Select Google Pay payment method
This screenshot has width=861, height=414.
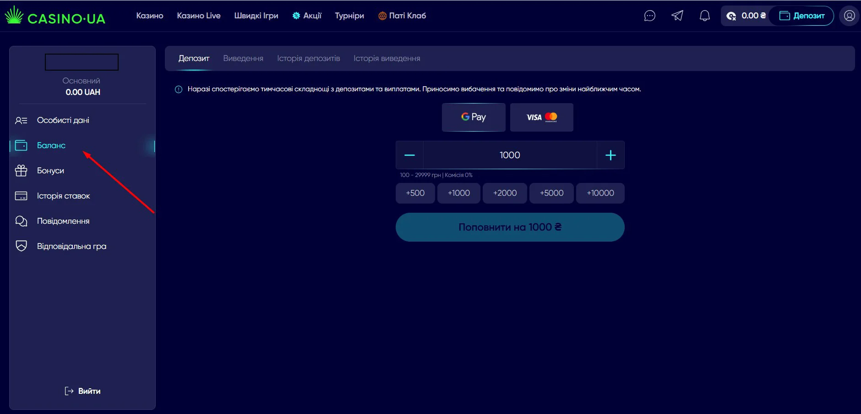[x=473, y=117]
